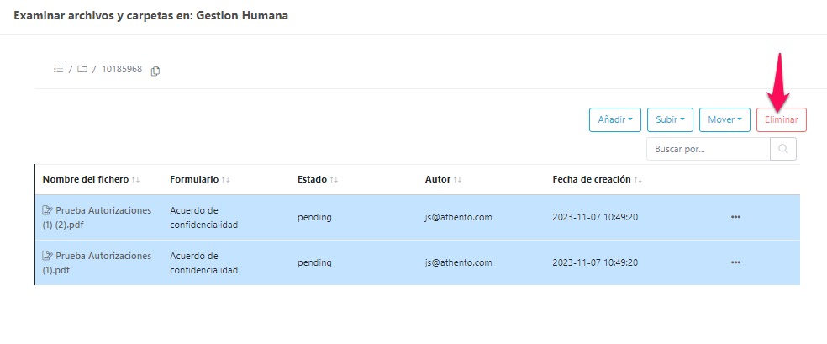The width and height of the screenshot is (827, 344).
Task: Open three-dots menu for Prueba Autorizaciones (1).pdf
Action: click(x=735, y=262)
